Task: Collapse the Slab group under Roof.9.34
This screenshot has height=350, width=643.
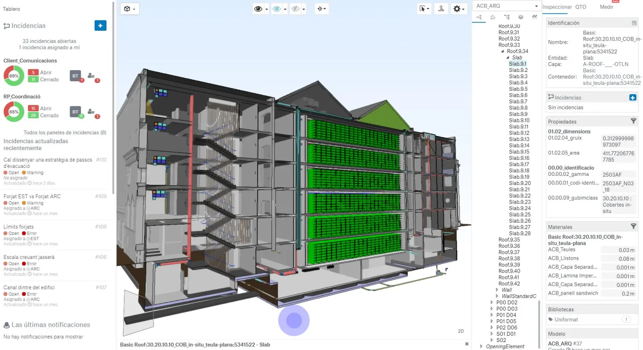Action: pyautogui.click(x=508, y=58)
